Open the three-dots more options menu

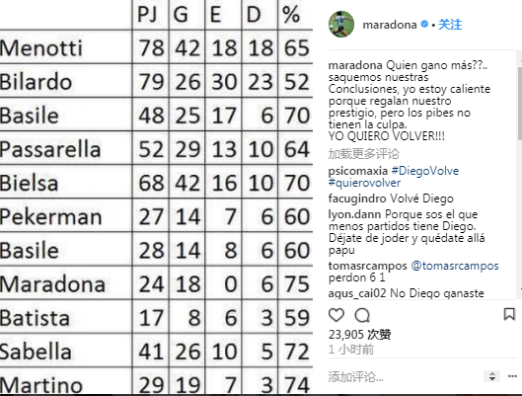(x=512, y=376)
